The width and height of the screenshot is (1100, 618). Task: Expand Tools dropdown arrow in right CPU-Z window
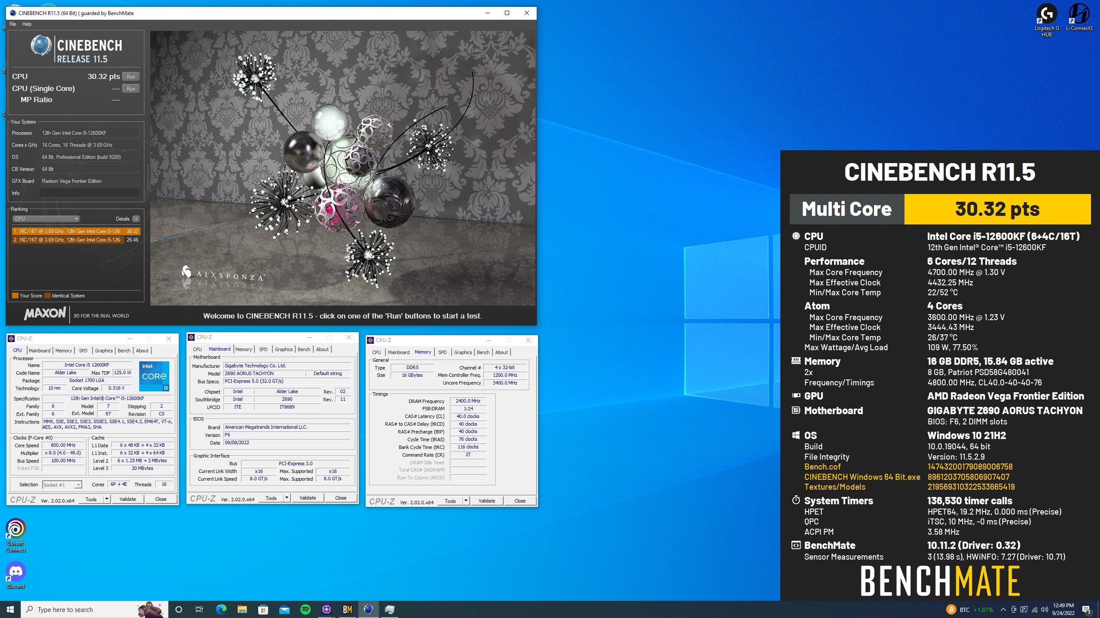coord(466,501)
